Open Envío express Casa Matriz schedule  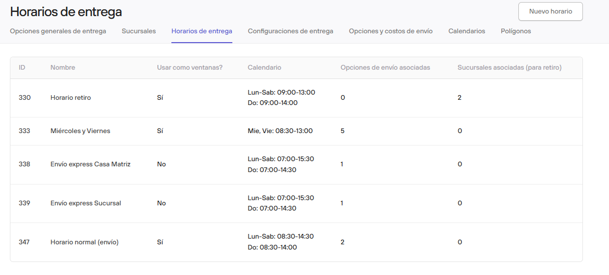pos(91,164)
